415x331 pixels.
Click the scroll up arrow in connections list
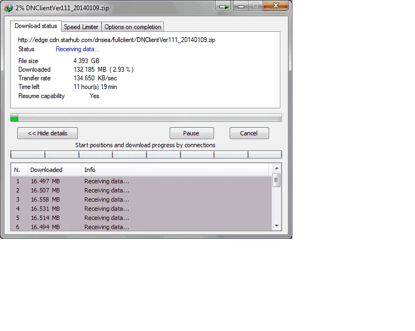pos(277,168)
